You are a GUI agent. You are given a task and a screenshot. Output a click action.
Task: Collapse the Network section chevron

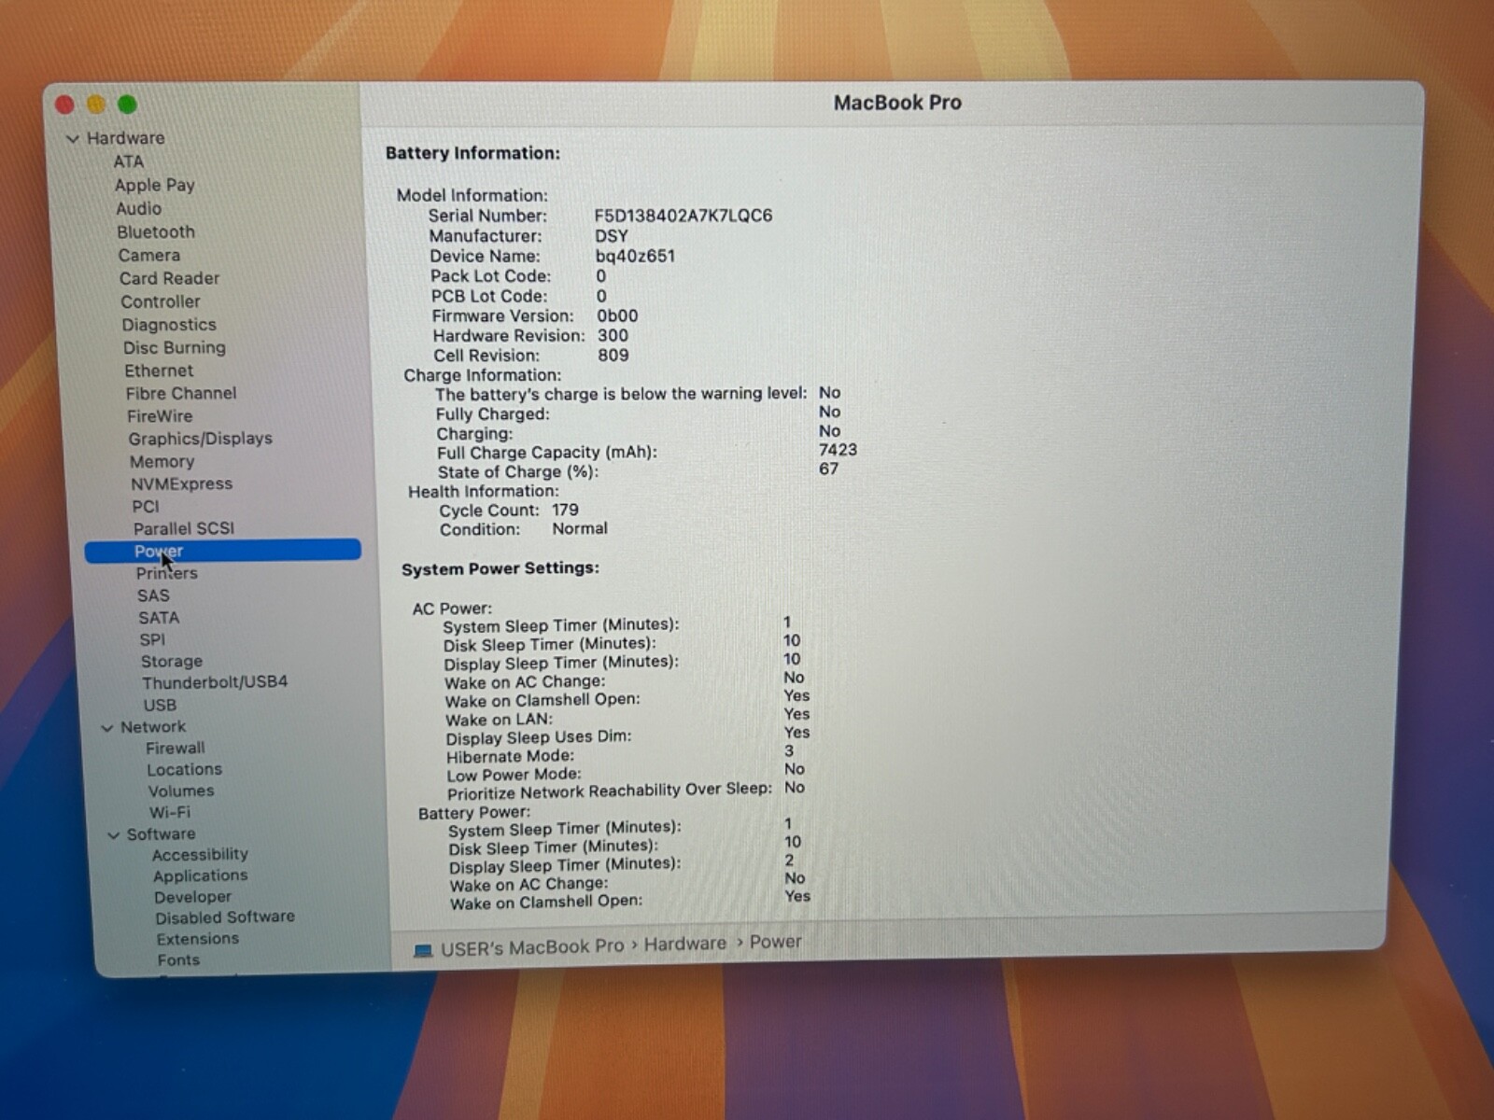[x=107, y=728]
